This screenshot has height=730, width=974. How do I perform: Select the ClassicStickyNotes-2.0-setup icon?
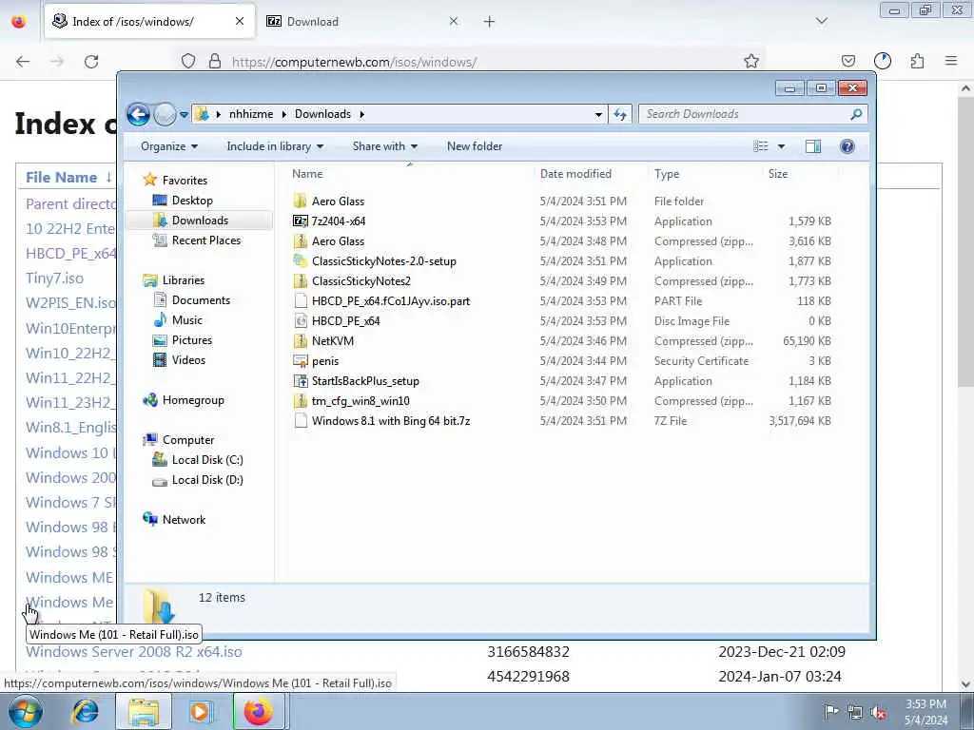pyautogui.click(x=300, y=260)
